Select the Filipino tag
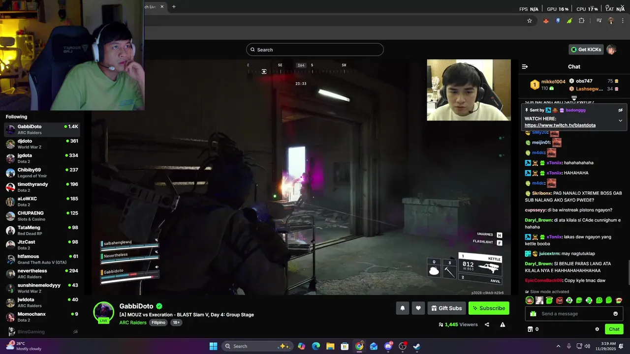The width and height of the screenshot is (630, 354). [x=158, y=323]
